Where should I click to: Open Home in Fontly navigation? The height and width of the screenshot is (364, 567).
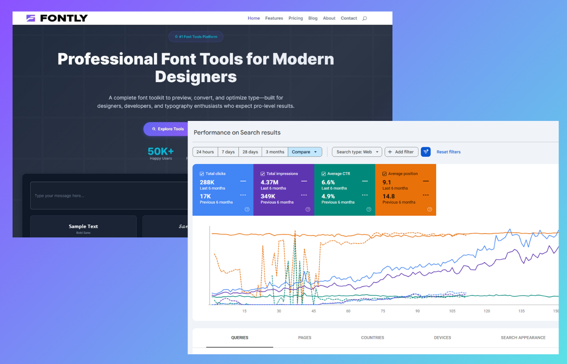254,18
